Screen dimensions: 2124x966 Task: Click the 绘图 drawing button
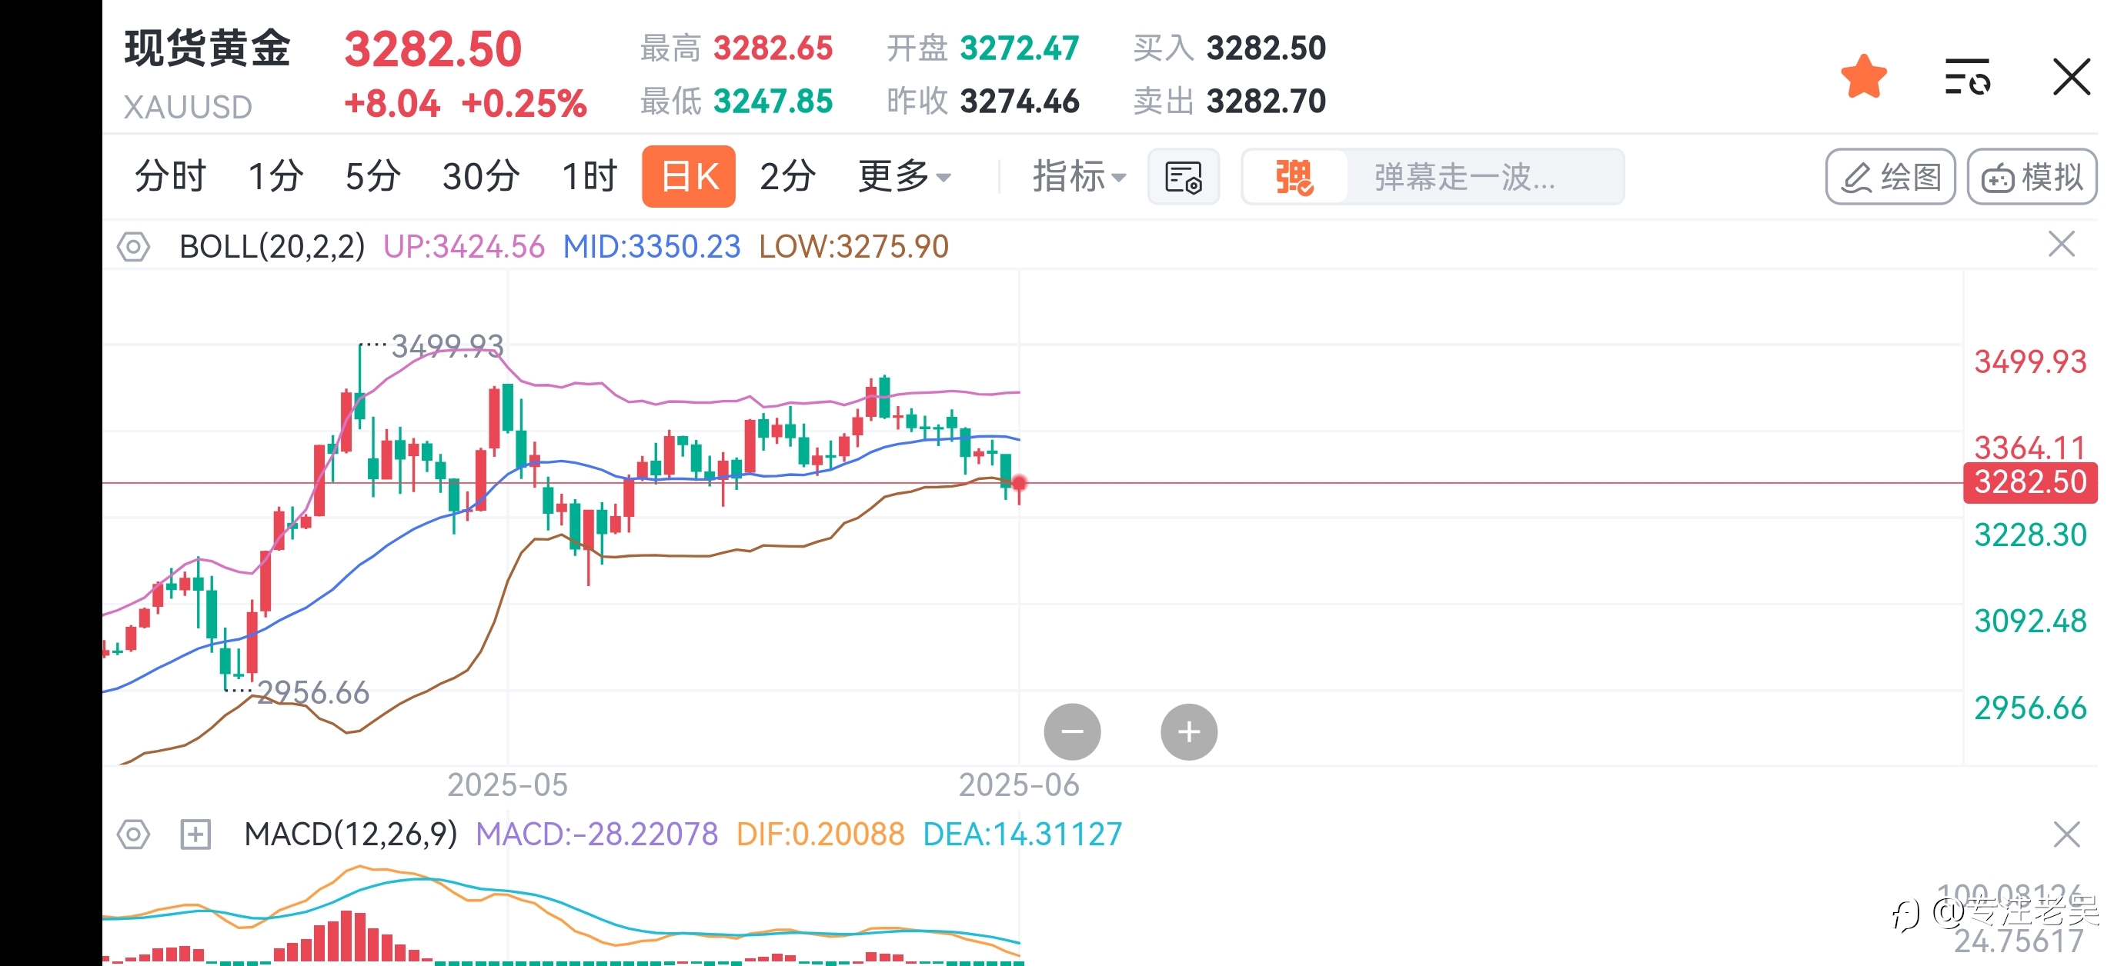point(1890,176)
